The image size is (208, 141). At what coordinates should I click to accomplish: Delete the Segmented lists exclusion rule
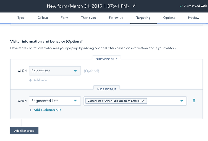(194, 101)
